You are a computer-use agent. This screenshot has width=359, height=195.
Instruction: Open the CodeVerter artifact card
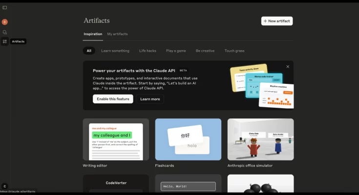tap(116, 184)
